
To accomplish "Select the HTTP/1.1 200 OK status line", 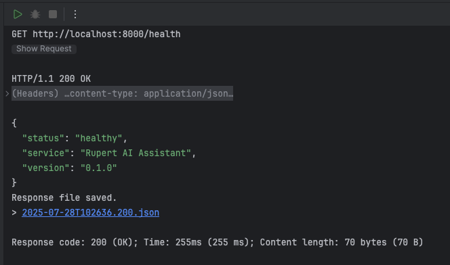I will click(x=51, y=78).
